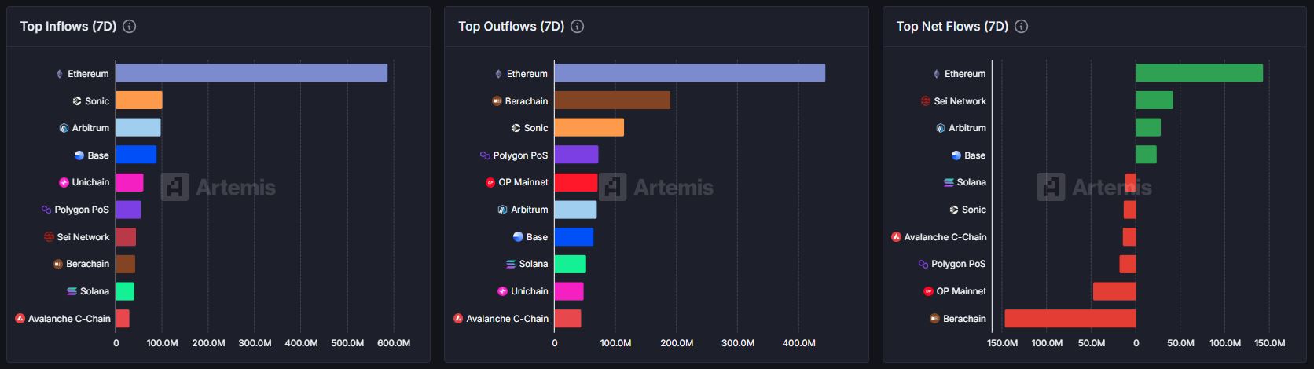
Task: Click the Berachain logo in Top Net Flows
Action: pyautogui.click(x=934, y=319)
